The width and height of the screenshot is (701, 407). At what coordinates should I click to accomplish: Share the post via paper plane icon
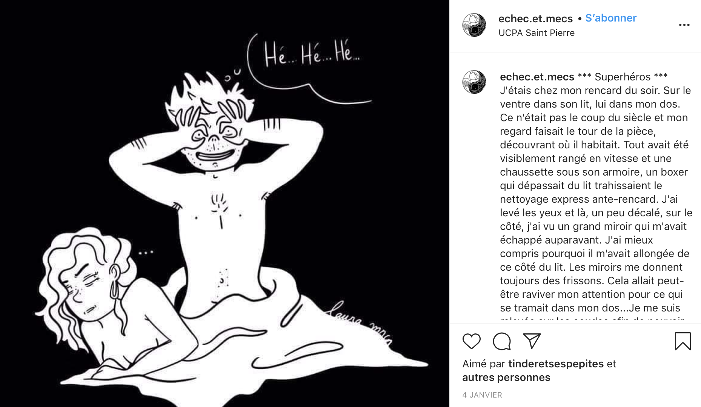pyautogui.click(x=532, y=341)
